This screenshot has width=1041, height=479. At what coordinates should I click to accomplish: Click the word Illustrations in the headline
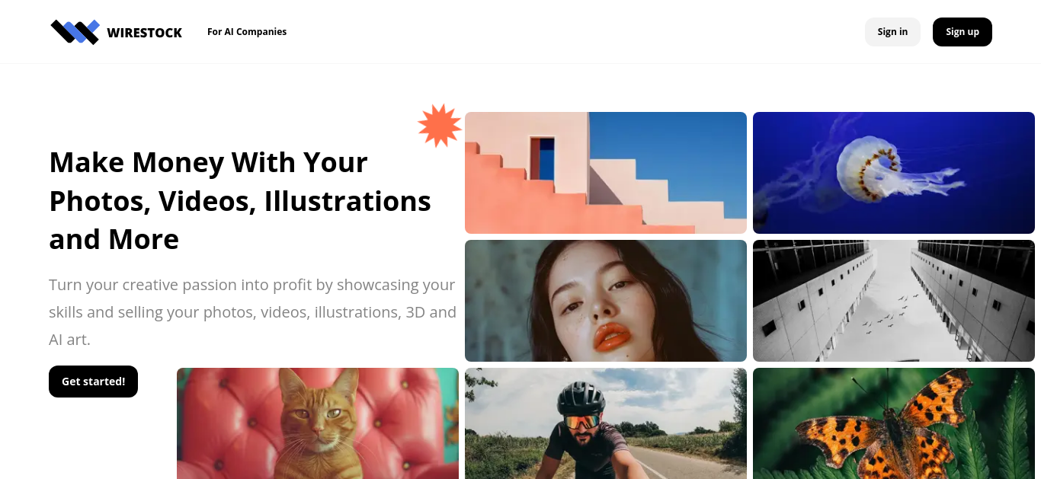coord(348,201)
